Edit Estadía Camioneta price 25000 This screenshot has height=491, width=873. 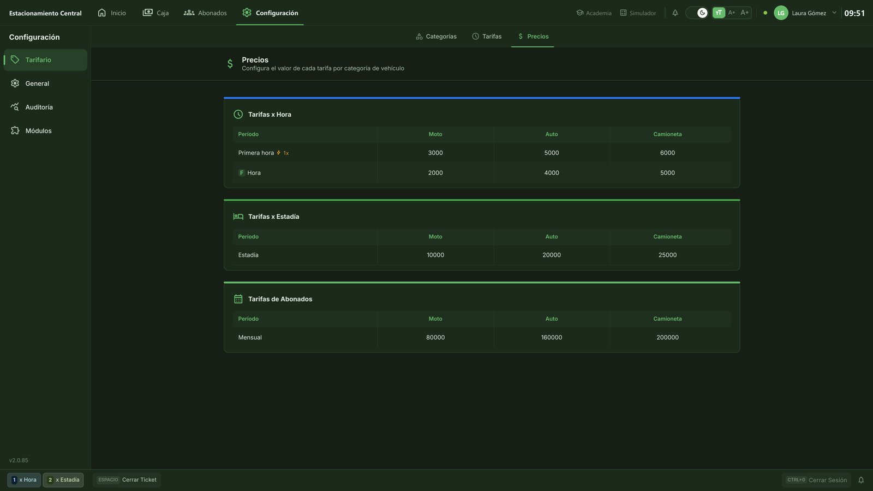click(x=667, y=255)
